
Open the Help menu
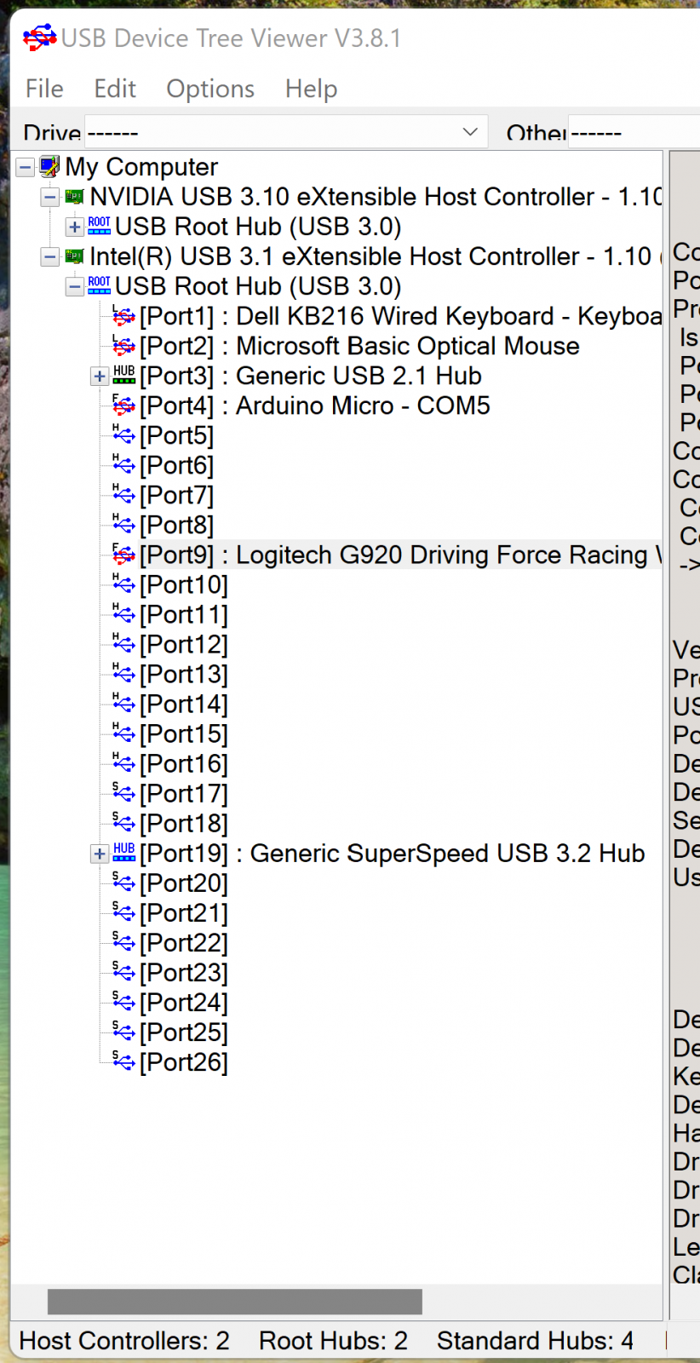click(311, 89)
